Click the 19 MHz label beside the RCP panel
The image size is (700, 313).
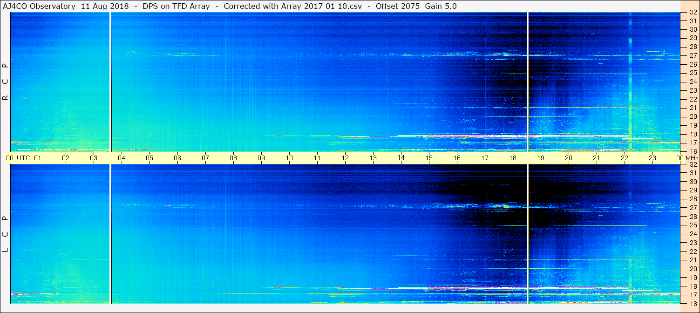click(693, 125)
